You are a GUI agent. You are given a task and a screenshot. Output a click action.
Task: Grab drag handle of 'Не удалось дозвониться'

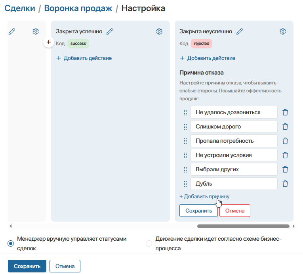[x=185, y=113]
